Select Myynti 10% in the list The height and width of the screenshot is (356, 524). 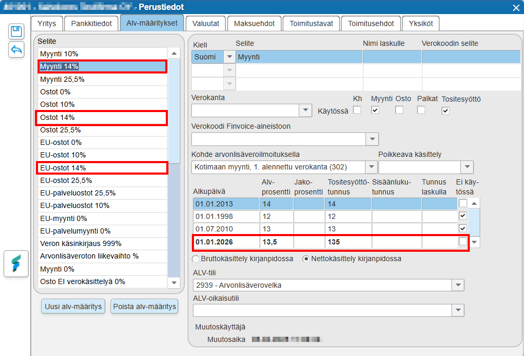point(102,54)
